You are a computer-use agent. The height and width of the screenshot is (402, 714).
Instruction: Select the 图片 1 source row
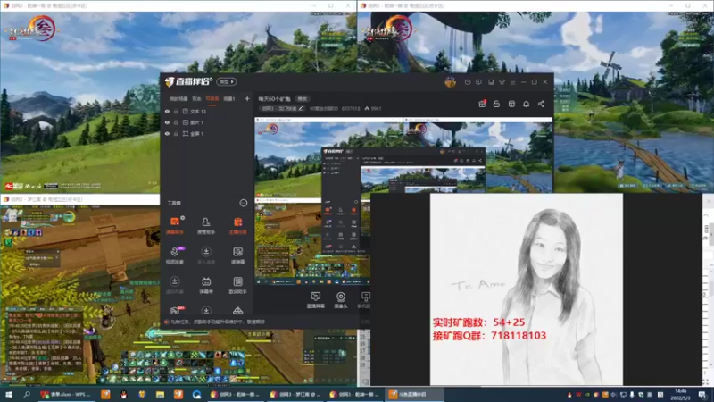coord(207,122)
